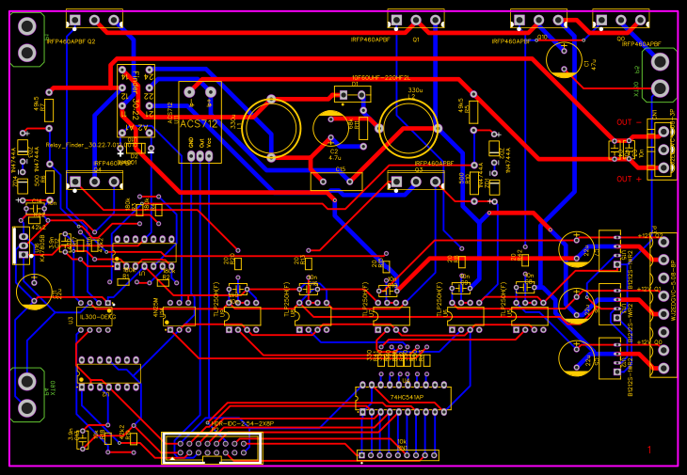The height and width of the screenshot is (475, 687).
Task: Select the IL300-DEFG optocoupler footprint
Action: (x=94, y=317)
